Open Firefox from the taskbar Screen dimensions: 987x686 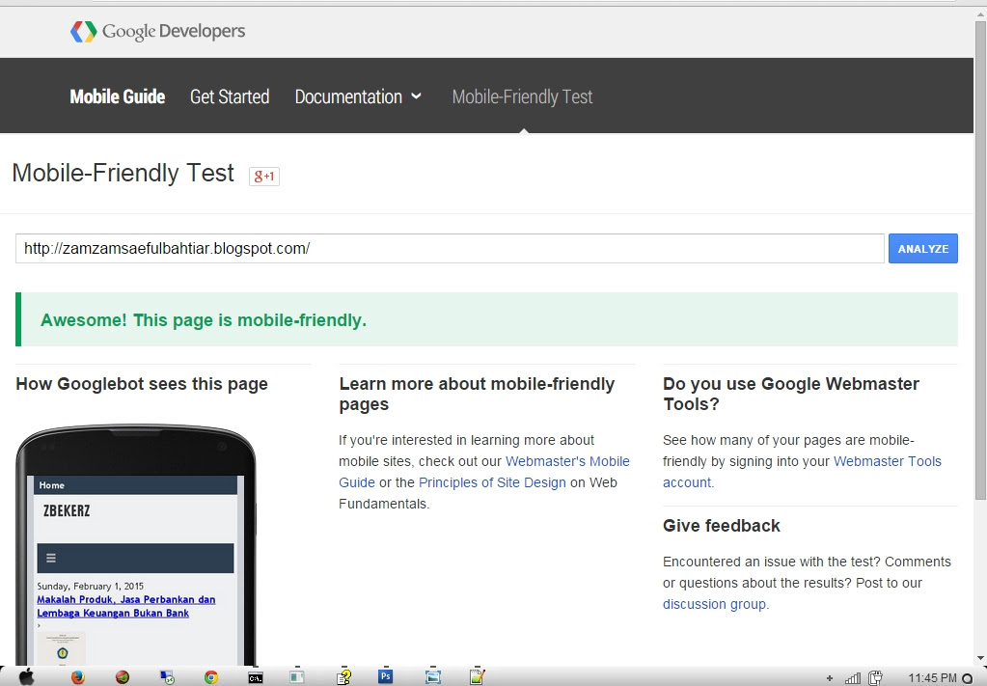coord(77,676)
